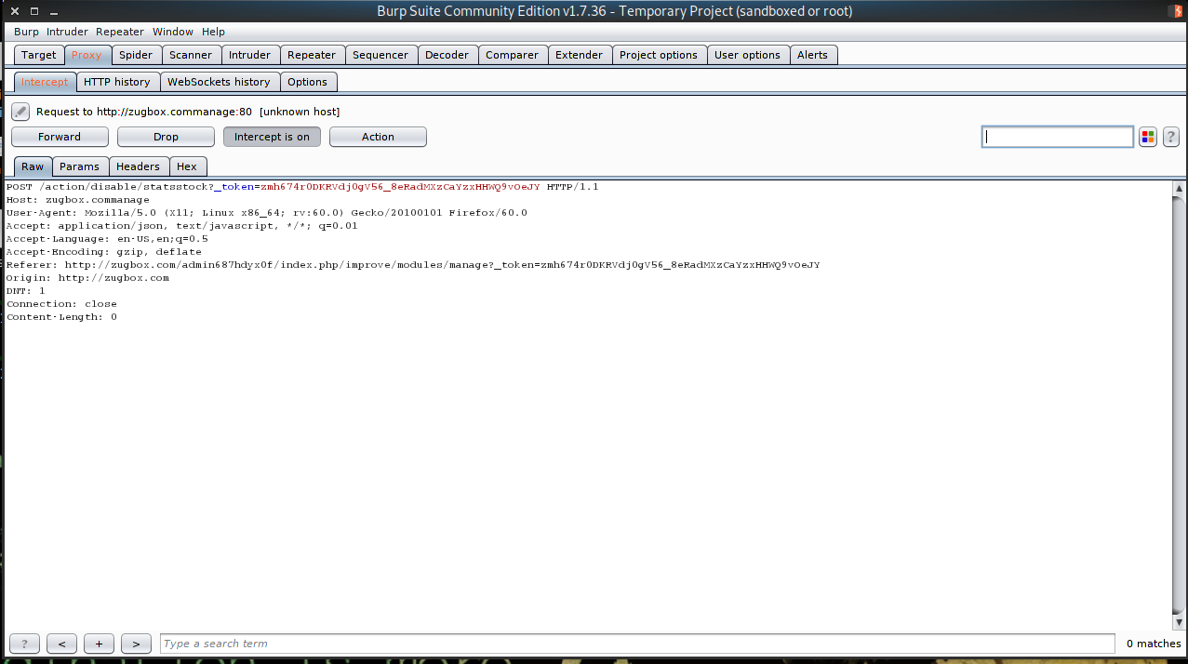Open the Window menu
The image size is (1188, 664).
tap(172, 31)
